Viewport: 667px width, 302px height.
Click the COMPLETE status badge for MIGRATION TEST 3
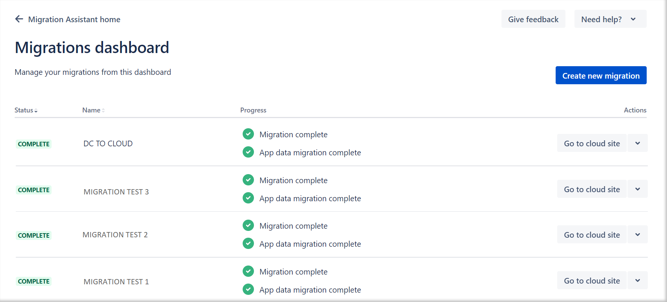pos(34,190)
